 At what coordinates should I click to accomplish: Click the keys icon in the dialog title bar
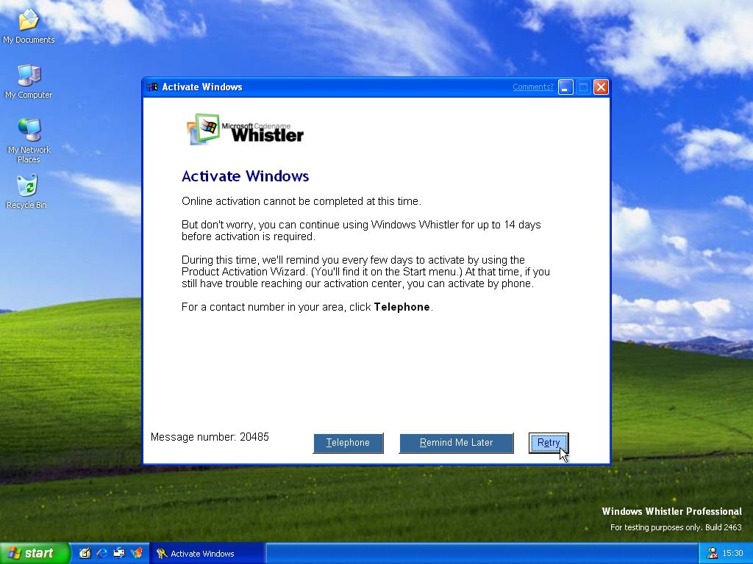pyautogui.click(x=152, y=87)
